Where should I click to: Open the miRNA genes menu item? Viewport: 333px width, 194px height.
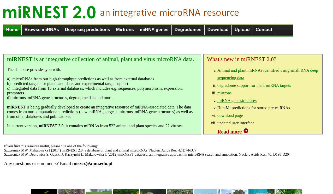tap(154, 30)
